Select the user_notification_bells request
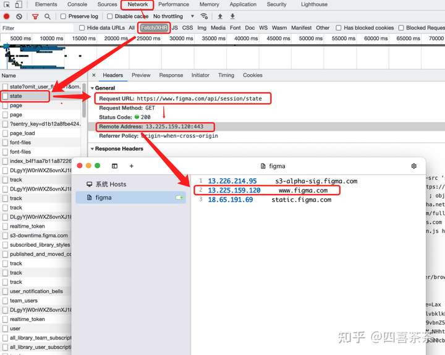 click(x=36, y=291)
